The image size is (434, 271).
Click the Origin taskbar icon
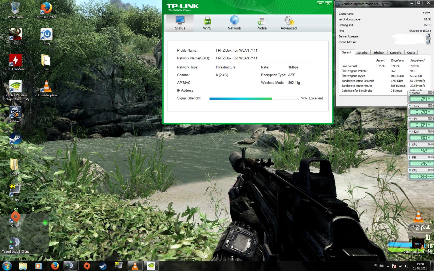coord(87,266)
